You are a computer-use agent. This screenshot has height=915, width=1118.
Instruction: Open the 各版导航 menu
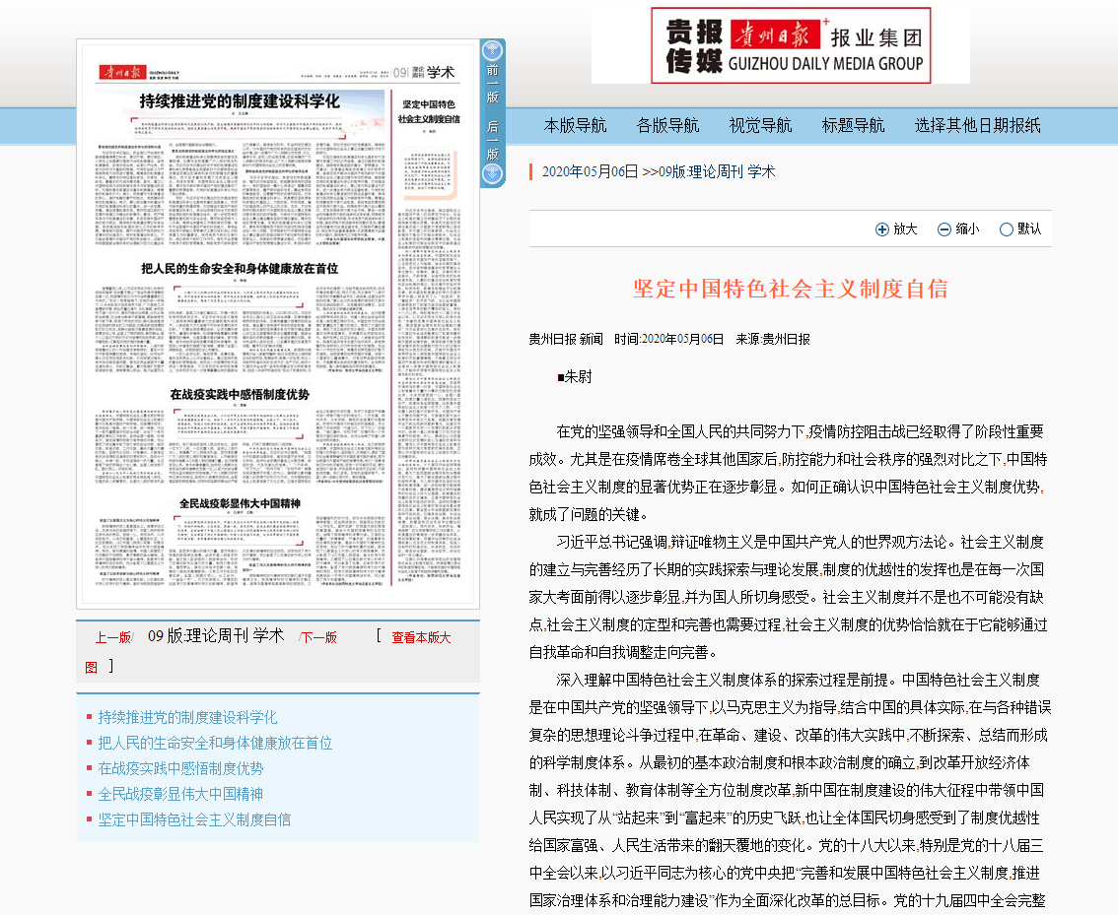coord(668,126)
